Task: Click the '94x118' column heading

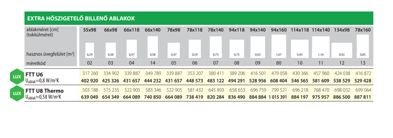Action: tap(237, 30)
